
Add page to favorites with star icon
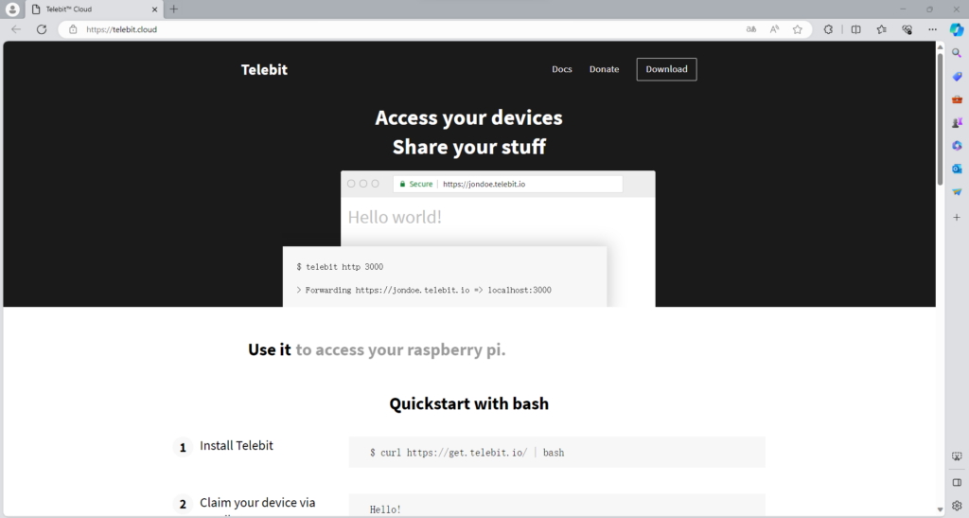(798, 29)
